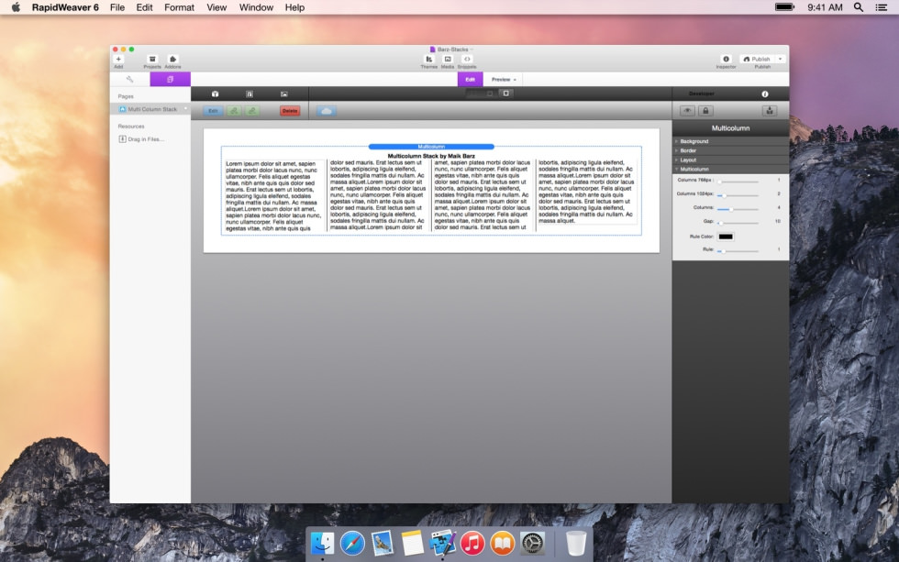Open Notification Center icon

[882, 7]
